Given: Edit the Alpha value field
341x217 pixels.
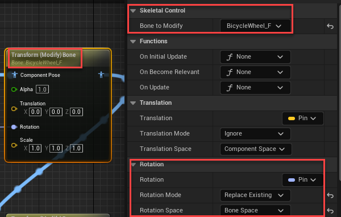Looking at the screenshot, I should pos(43,89).
